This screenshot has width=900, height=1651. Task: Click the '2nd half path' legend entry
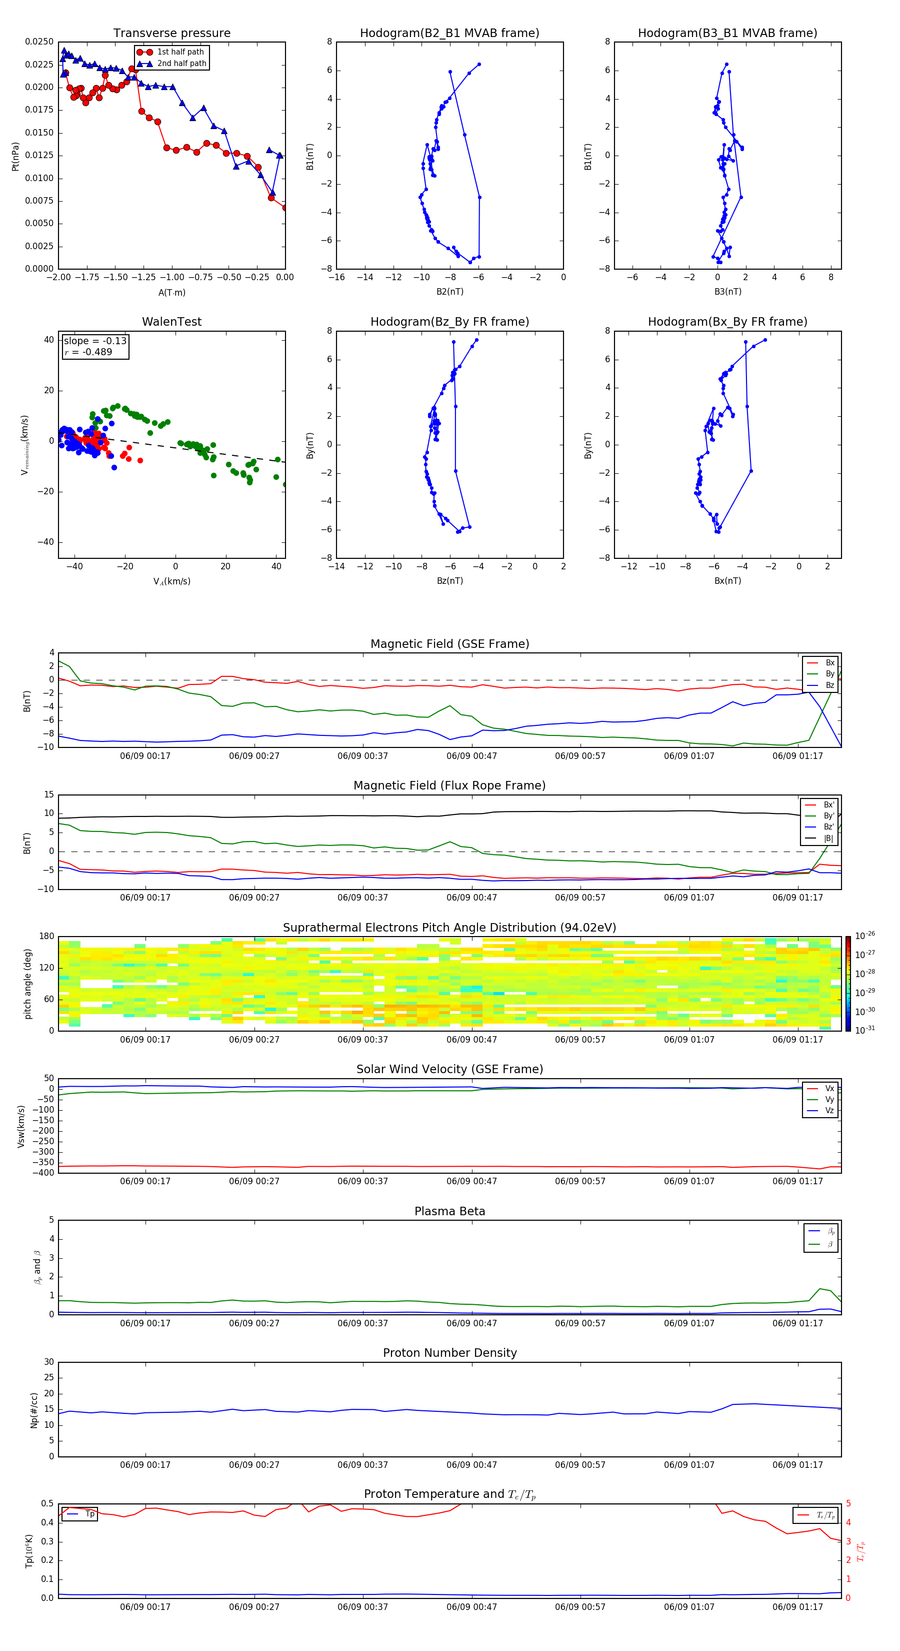click(172, 64)
